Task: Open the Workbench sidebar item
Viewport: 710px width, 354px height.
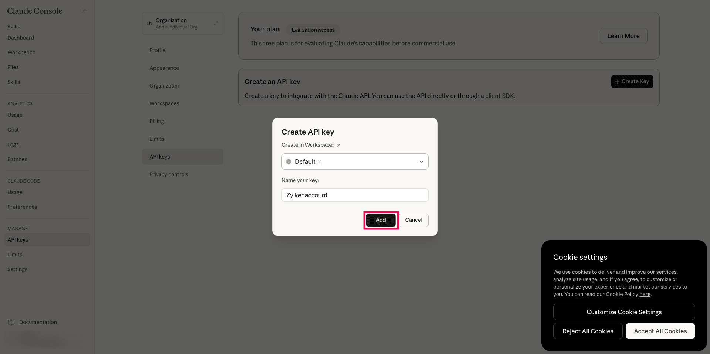Action: [x=21, y=52]
